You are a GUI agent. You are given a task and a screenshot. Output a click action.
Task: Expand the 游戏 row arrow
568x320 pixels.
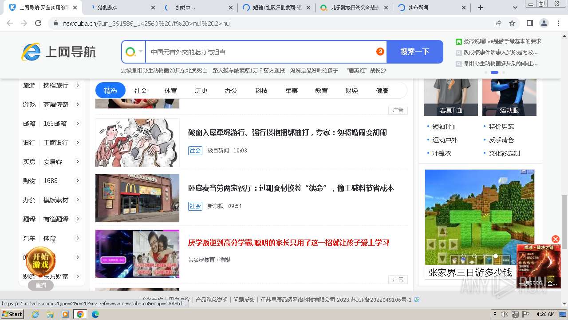(77, 104)
